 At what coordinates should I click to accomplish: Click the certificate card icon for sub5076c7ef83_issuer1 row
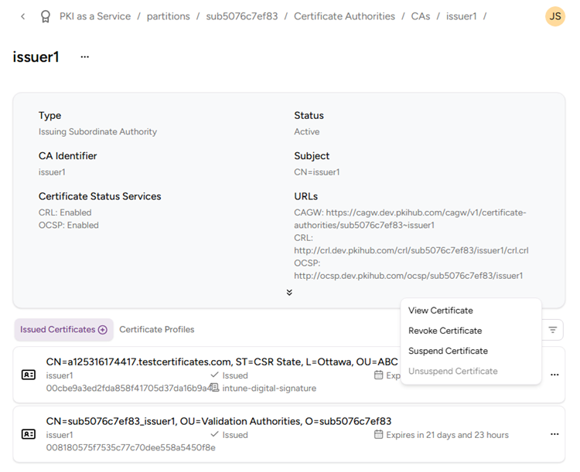29,434
